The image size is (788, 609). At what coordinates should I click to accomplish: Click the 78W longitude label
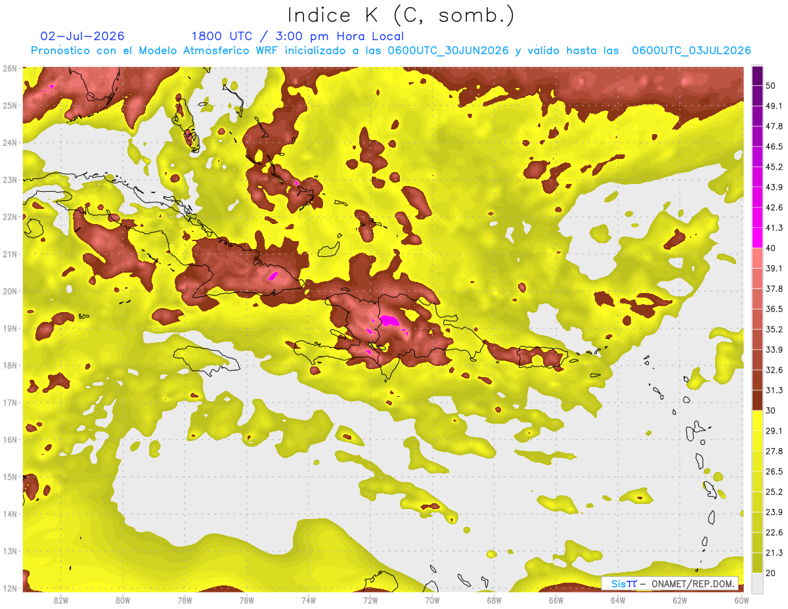coord(185,600)
